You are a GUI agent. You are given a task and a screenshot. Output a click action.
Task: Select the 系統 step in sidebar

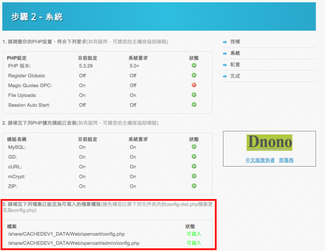coord(235,53)
